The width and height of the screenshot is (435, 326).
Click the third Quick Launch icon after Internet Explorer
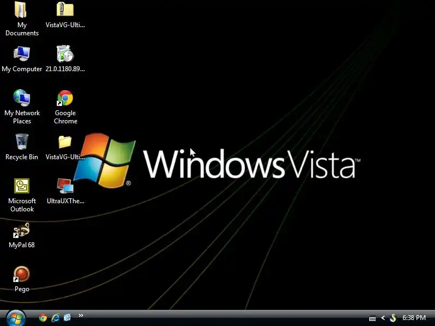coord(67,317)
